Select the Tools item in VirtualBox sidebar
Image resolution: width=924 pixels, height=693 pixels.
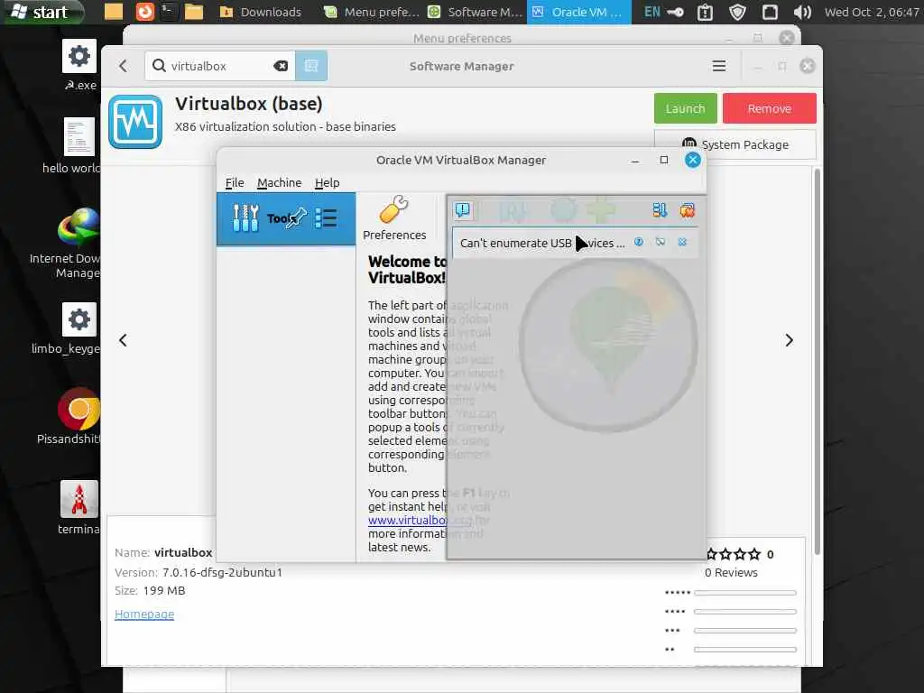coord(286,218)
